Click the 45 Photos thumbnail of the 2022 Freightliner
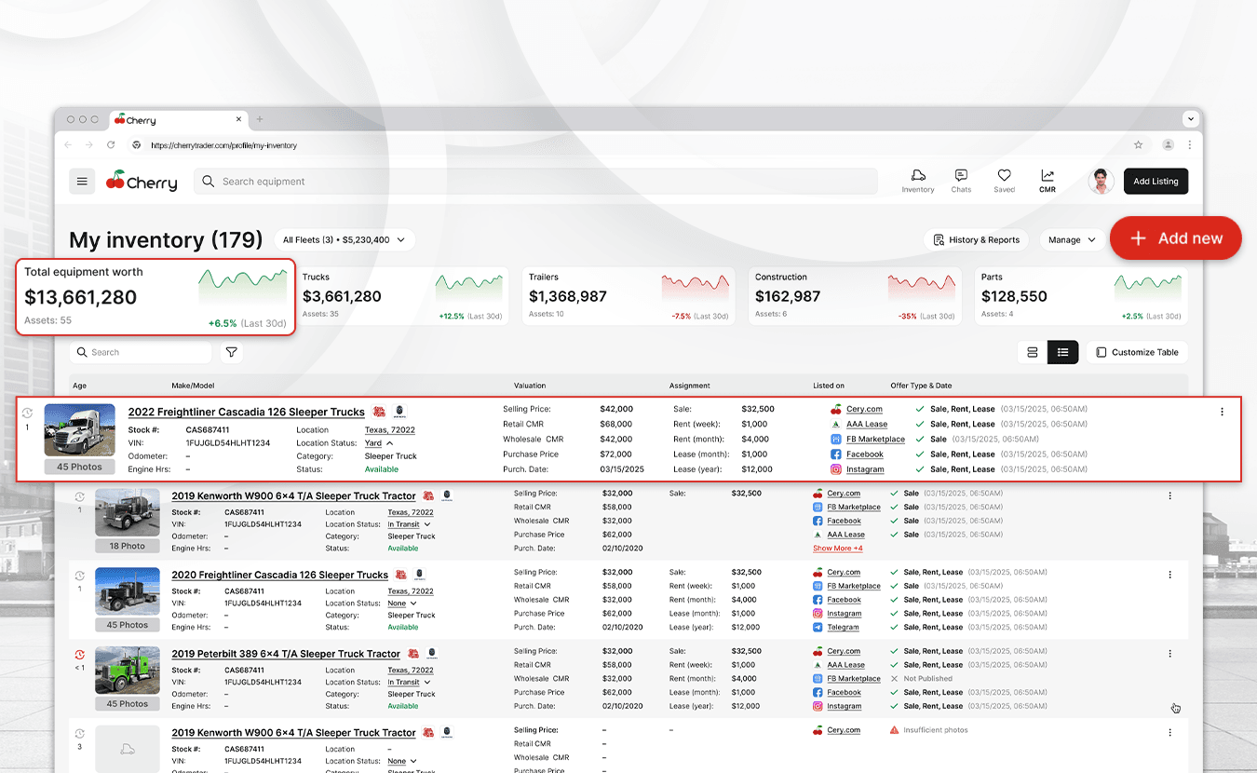1257x773 pixels. [79, 438]
